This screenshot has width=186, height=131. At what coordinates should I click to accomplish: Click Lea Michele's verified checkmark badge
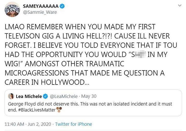click(x=45, y=96)
